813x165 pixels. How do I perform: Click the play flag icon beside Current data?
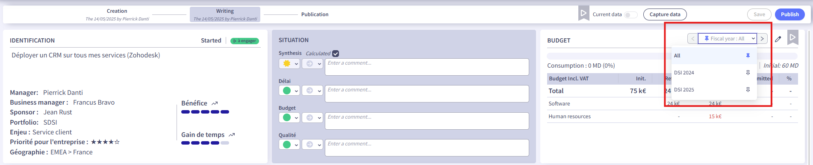(583, 13)
